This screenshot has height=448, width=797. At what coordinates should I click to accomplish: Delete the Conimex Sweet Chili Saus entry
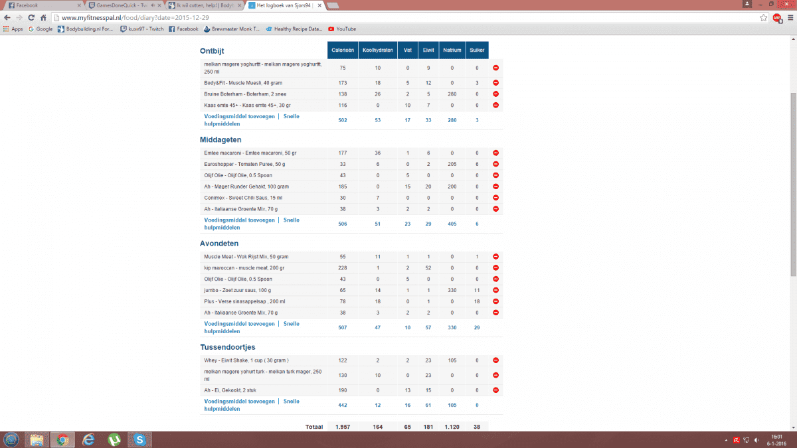click(x=495, y=198)
